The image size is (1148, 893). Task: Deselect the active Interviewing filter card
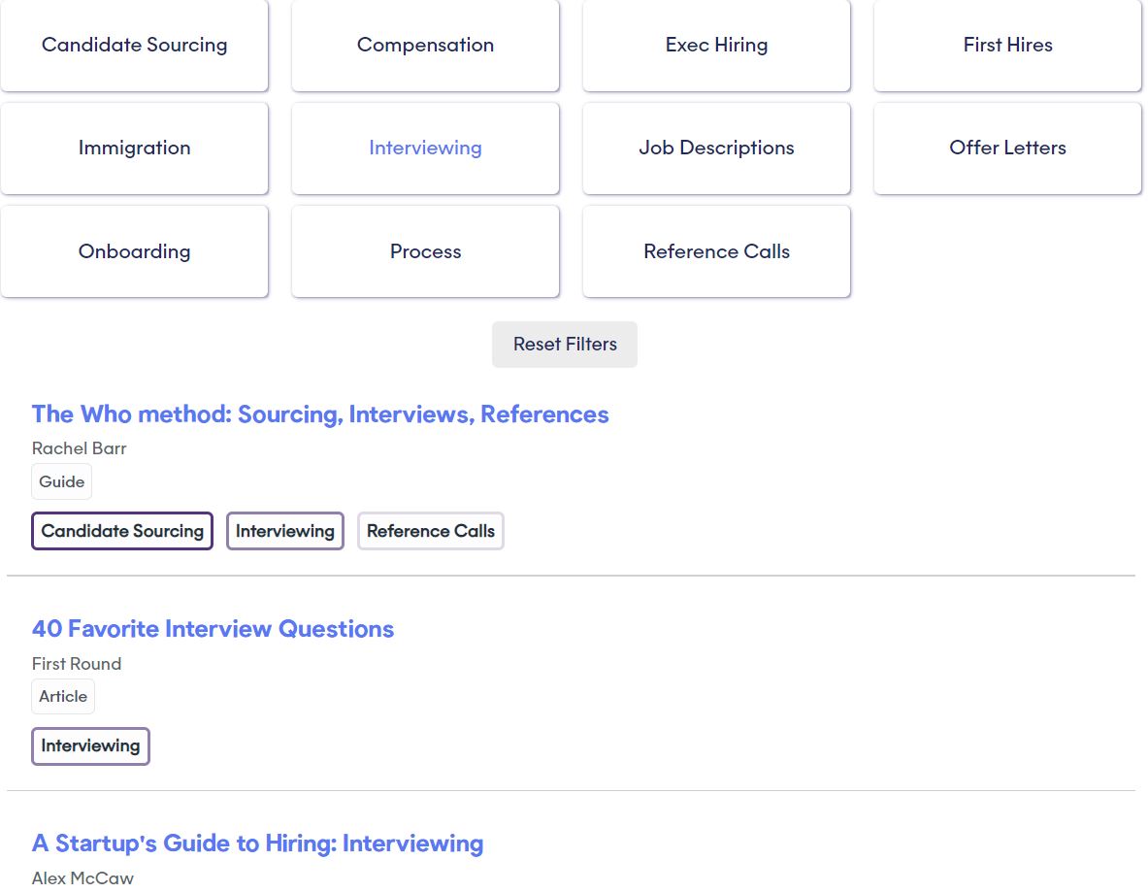point(425,149)
